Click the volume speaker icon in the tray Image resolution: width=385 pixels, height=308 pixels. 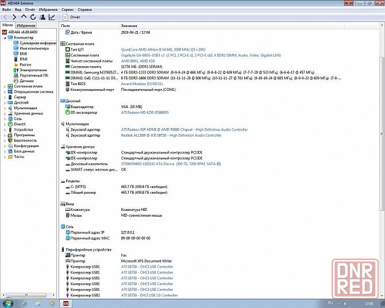tap(346, 304)
